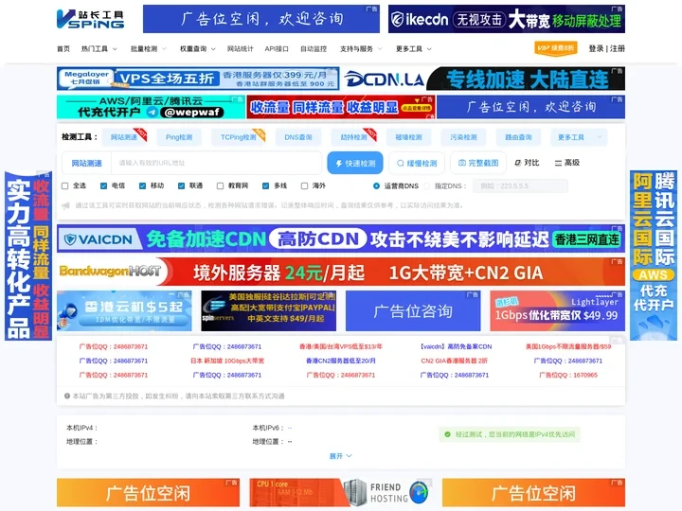Open the right side 阿里云国际 ad
Screen dimensions: 682x511
point(654,255)
